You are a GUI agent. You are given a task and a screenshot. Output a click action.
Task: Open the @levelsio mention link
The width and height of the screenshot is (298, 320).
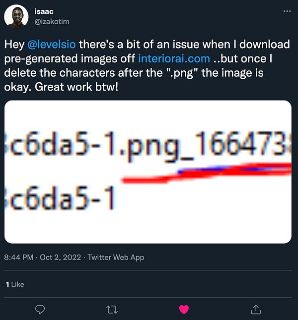pyautogui.click(x=52, y=44)
